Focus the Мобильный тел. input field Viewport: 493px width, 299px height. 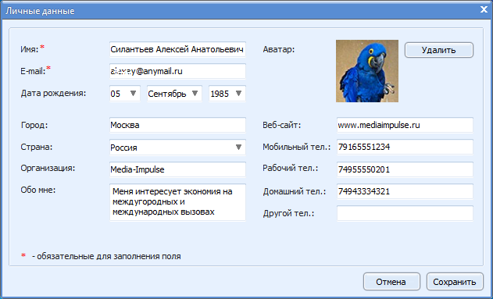tap(405, 147)
